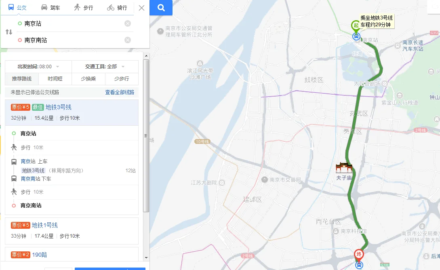Click the walking icon next to 步行 10米
Image resolution: width=440 pixels, height=270 pixels.
click(x=14, y=148)
